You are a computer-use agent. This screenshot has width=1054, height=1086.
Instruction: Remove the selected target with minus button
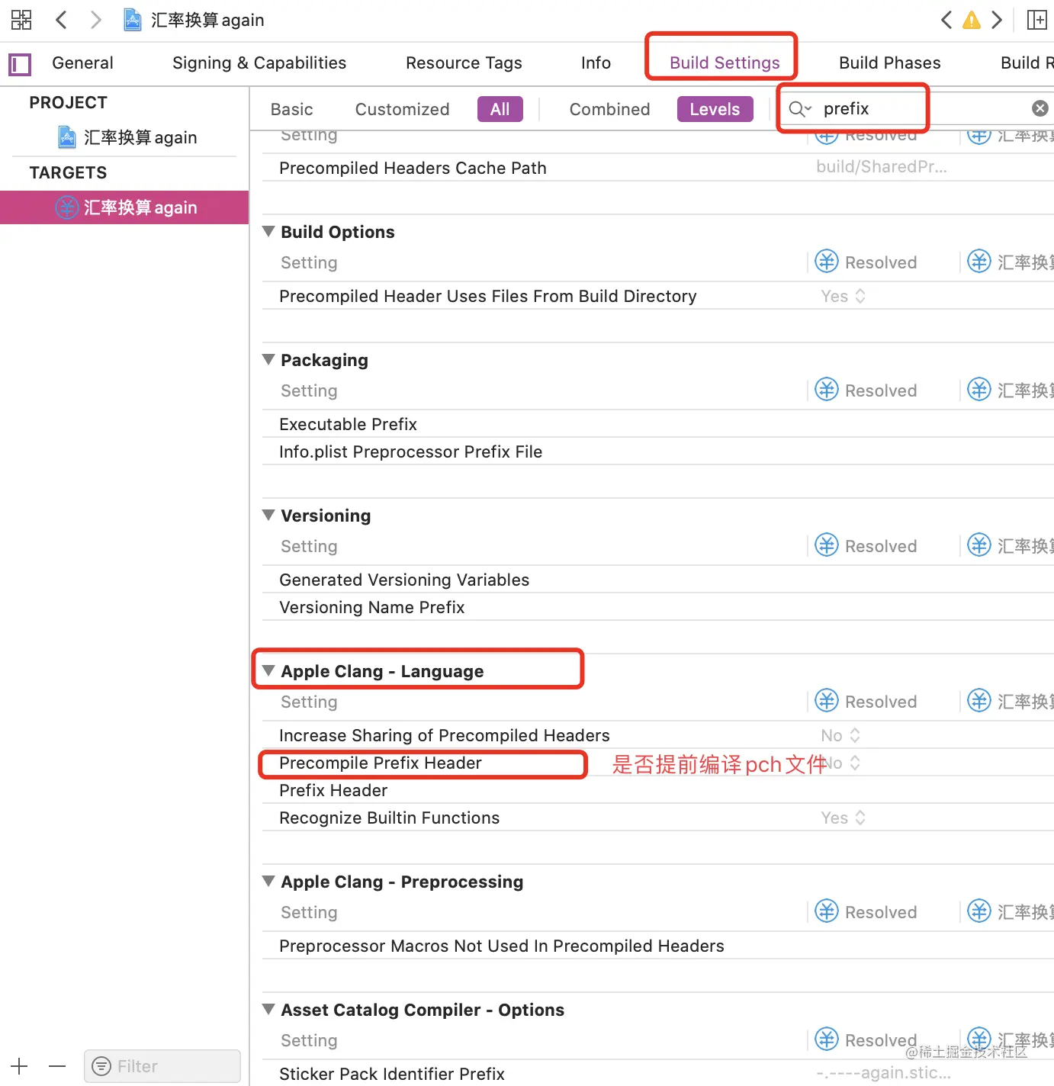[57, 1066]
